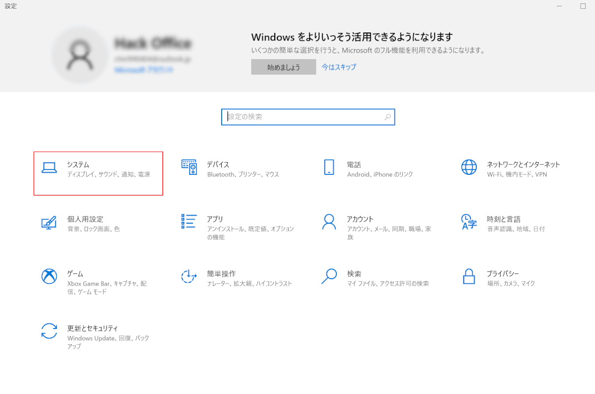Click the 背景、ロック画面、色 description
Image resolution: width=595 pixels, height=394 pixels.
pyautogui.click(x=94, y=229)
